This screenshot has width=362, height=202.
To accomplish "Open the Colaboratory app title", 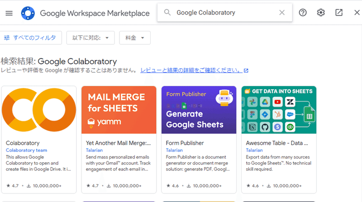I will tap(23, 143).
